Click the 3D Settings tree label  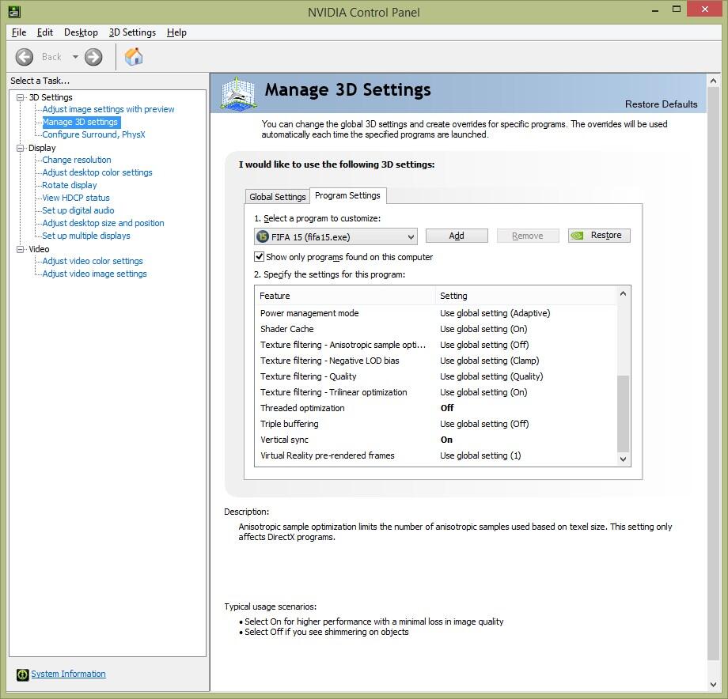click(x=51, y=97)
